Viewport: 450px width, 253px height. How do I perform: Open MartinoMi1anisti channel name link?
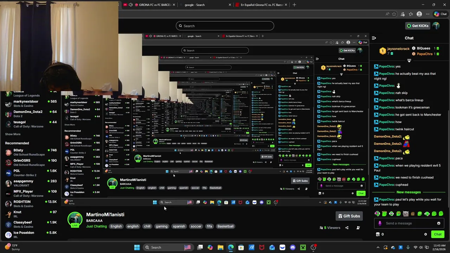105,214
